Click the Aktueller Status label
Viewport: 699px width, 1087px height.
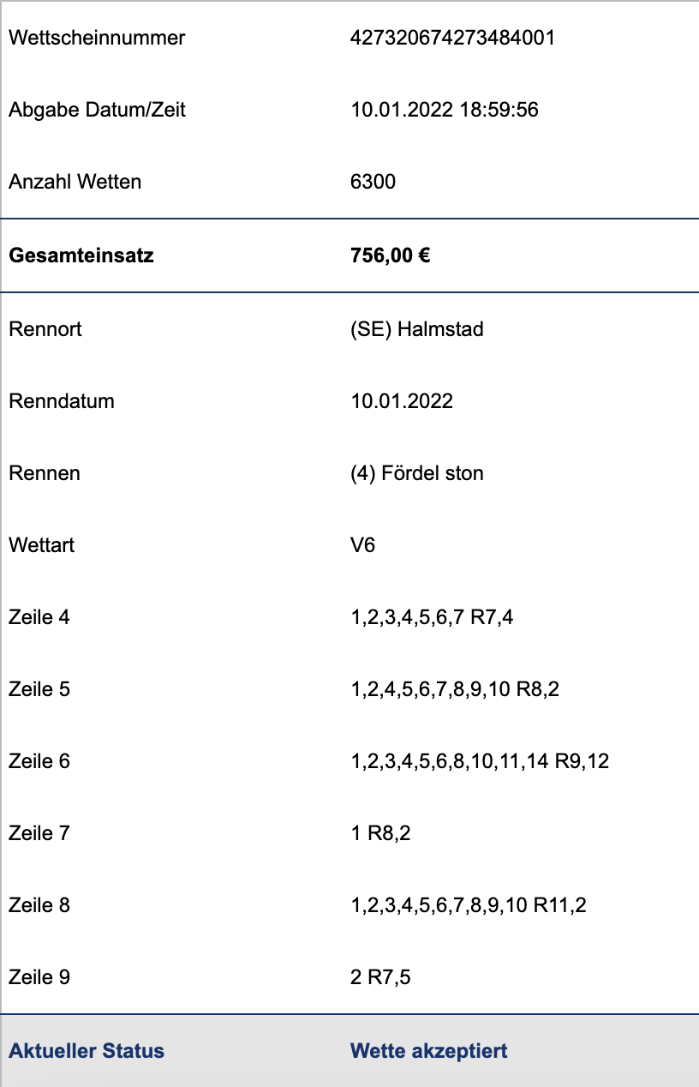coord(87,1051)
